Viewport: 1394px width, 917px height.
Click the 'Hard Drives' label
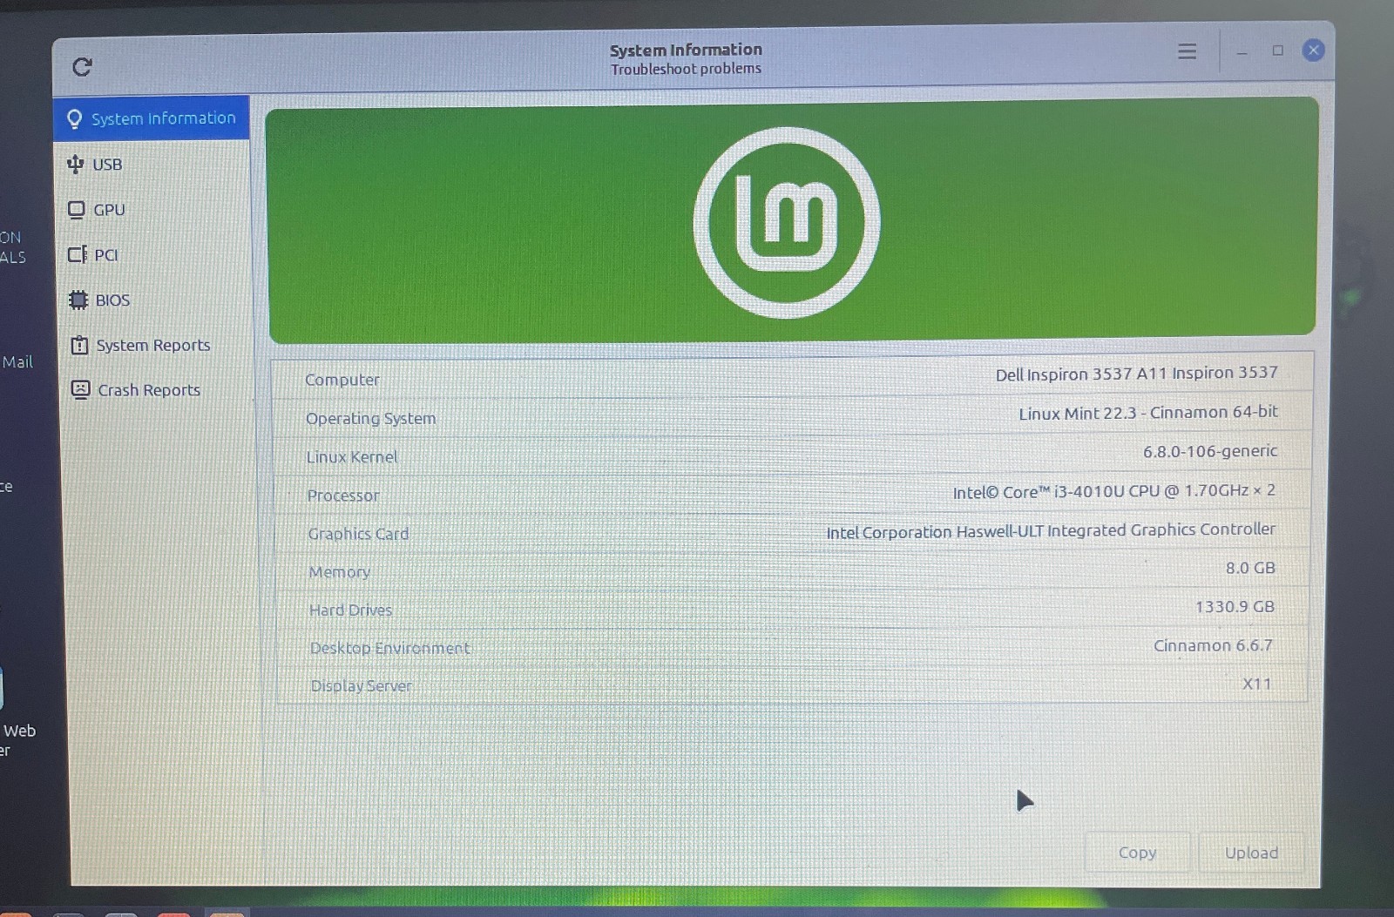[x=350, y=610]
